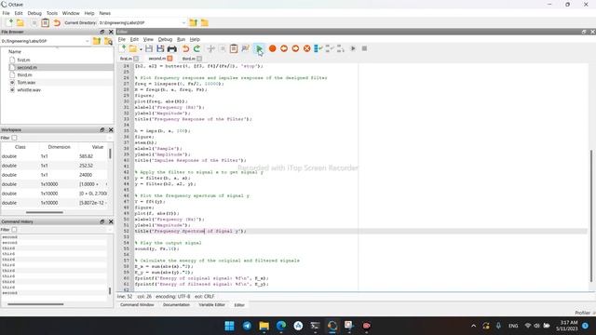
Task: Click File Browser parent directory icon
Action: point(97,41)
